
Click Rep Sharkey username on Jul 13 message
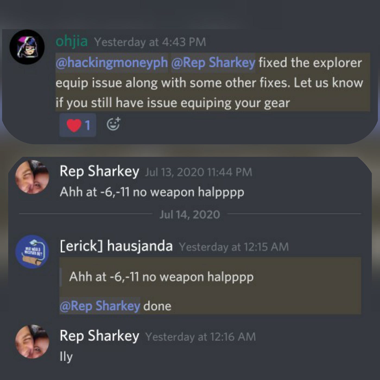click(99, 172)
